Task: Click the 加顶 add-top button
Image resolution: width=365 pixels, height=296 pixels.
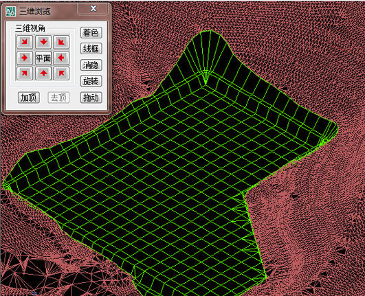Action: point(29,98)
